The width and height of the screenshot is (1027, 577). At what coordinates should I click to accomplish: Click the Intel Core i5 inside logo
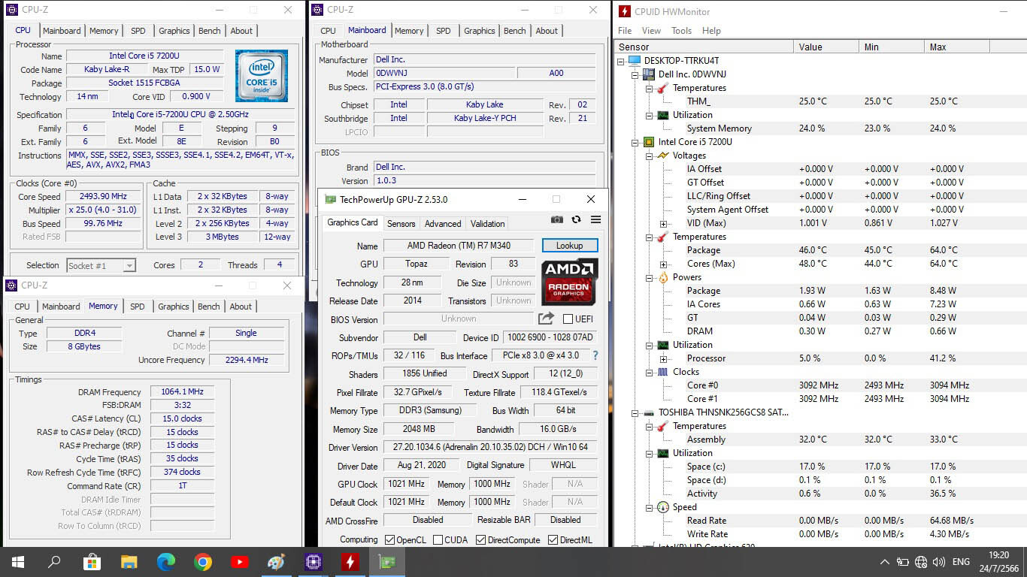point(262,76)
